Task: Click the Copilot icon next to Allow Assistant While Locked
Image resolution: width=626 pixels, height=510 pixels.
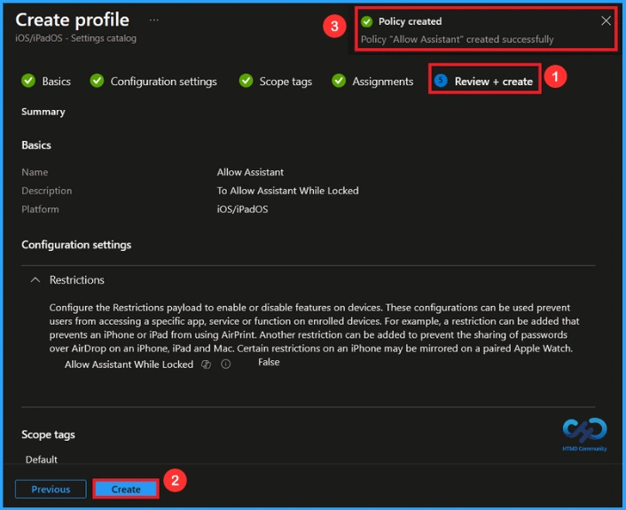Action: [x=206, y=365]
